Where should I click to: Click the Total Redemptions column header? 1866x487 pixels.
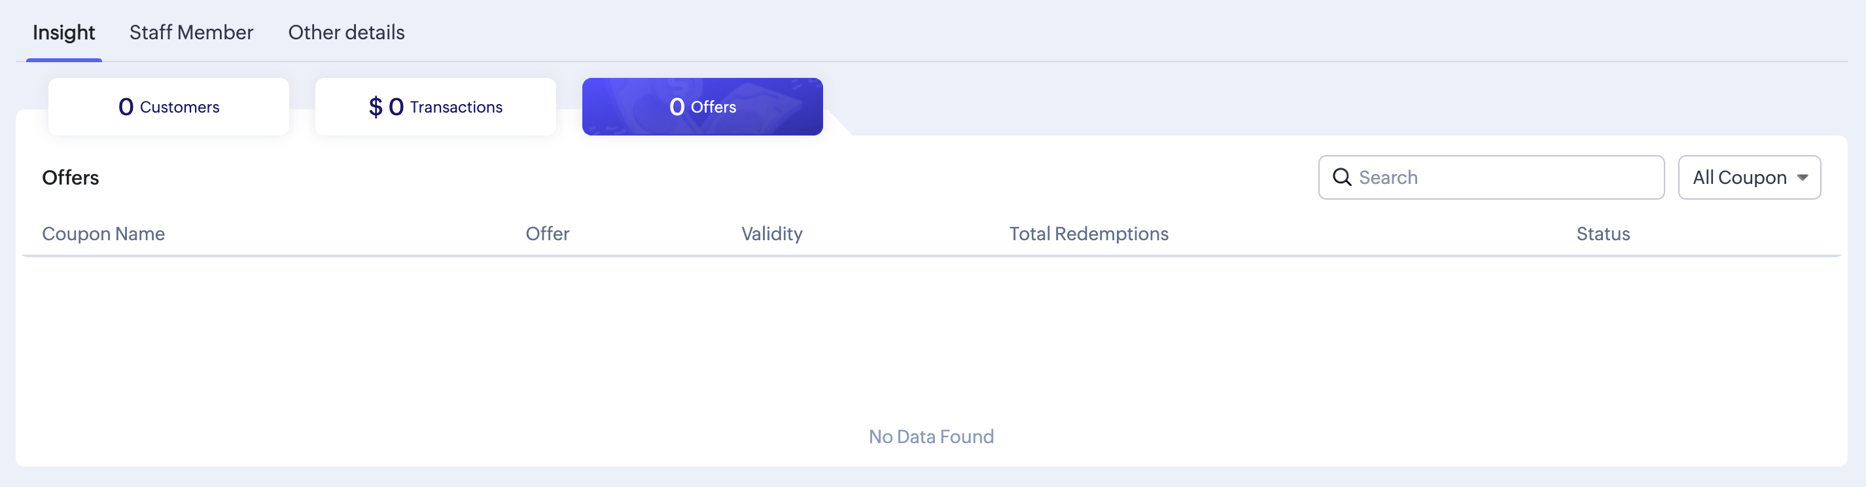tap(1089, 234)
